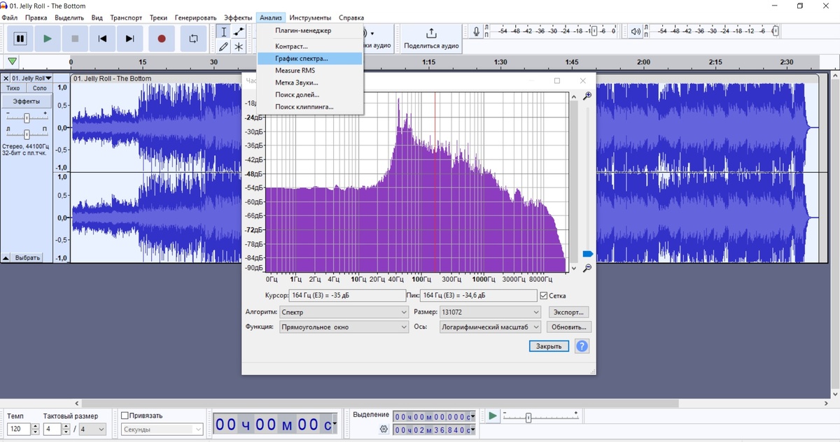Open the Алгоритм dropdown
Screen dimensions: 840x442
pyautogui.click(x=344, y=312)
